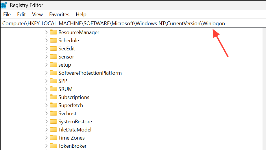Open the File menu
266x150 pixels.
point(7,14)
